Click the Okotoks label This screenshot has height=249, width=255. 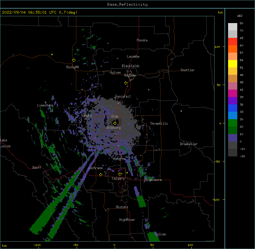click(122, 207)
